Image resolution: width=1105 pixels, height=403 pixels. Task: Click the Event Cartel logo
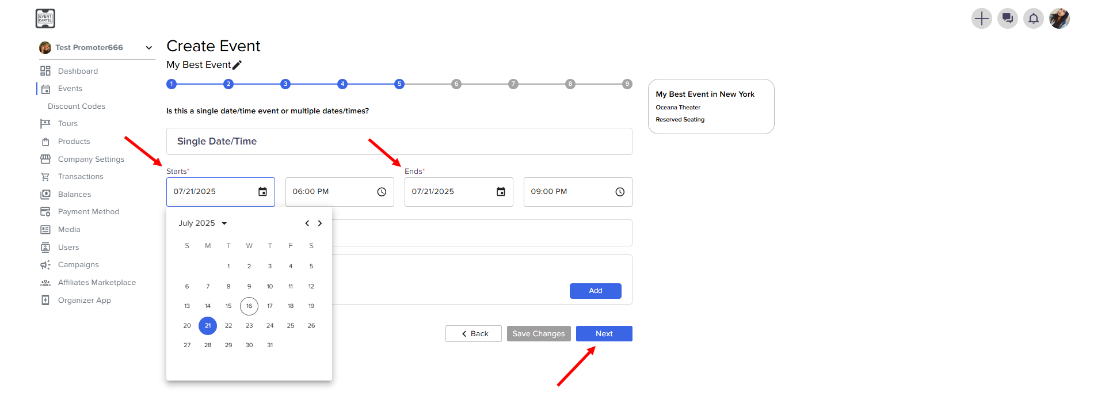click(x=45, y=18)
